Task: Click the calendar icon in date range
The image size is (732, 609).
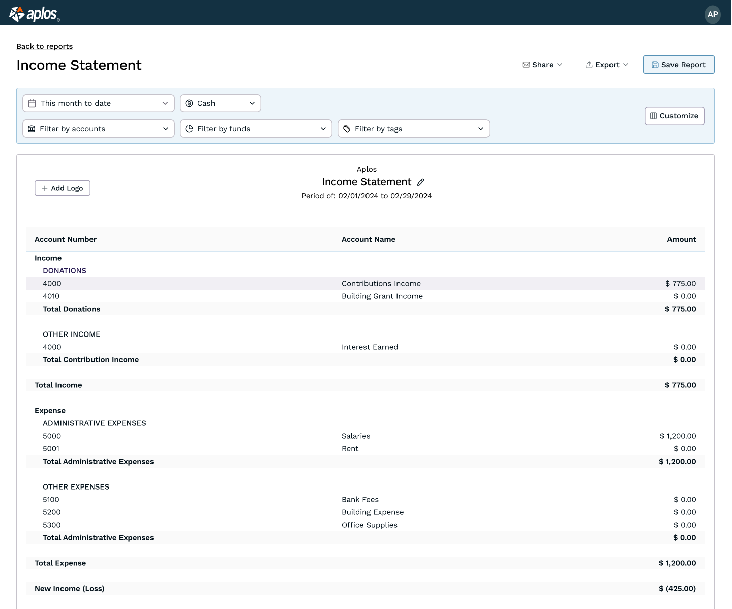Action: pyautogui.click(x=32, y=103)
